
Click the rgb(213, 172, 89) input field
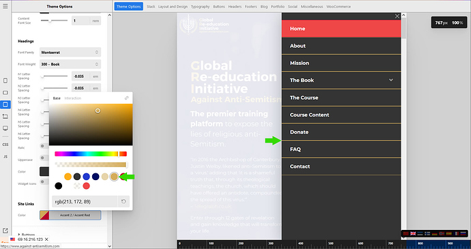[85, 201]
